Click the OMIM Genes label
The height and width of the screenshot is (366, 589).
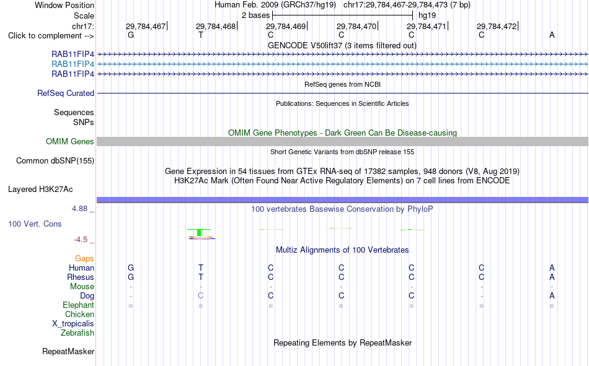pos(70,142)
